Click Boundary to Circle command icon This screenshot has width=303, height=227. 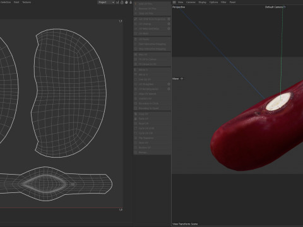coord(136,103)
